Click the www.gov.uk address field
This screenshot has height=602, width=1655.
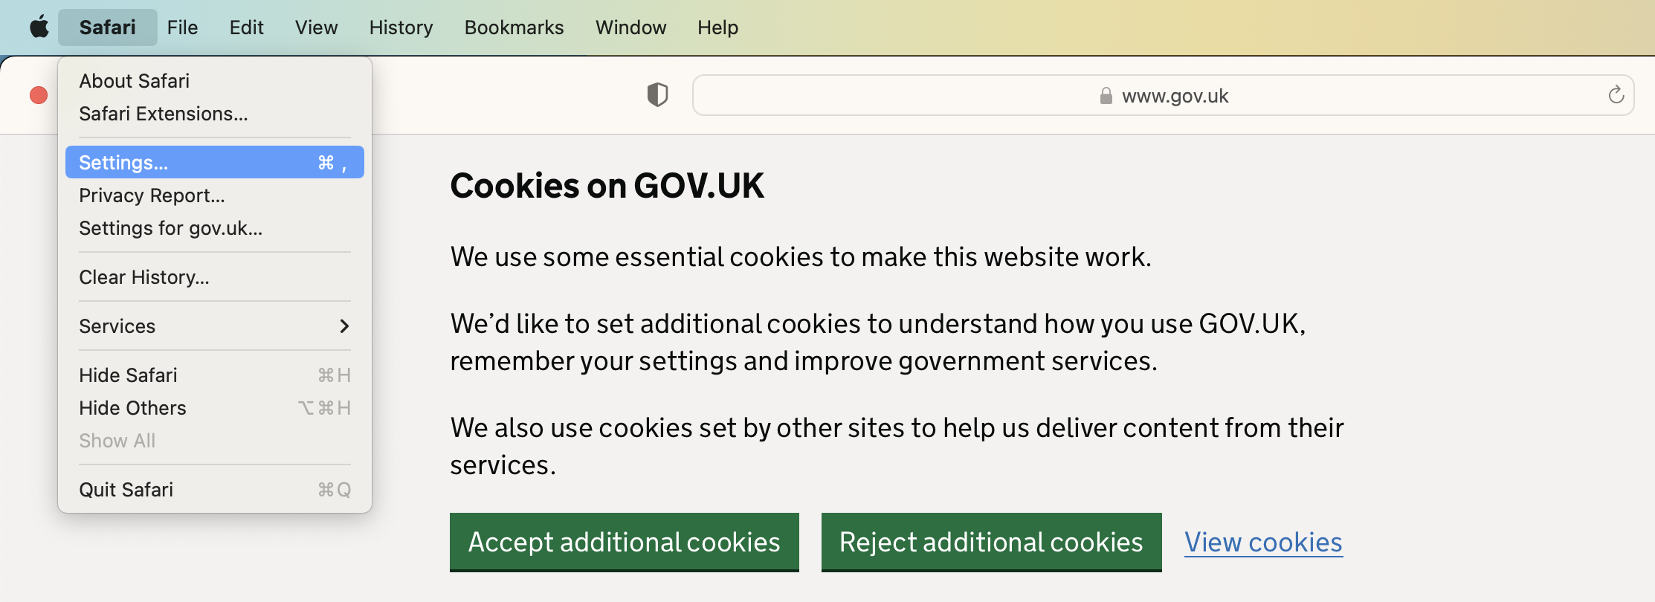[1163, 95]
